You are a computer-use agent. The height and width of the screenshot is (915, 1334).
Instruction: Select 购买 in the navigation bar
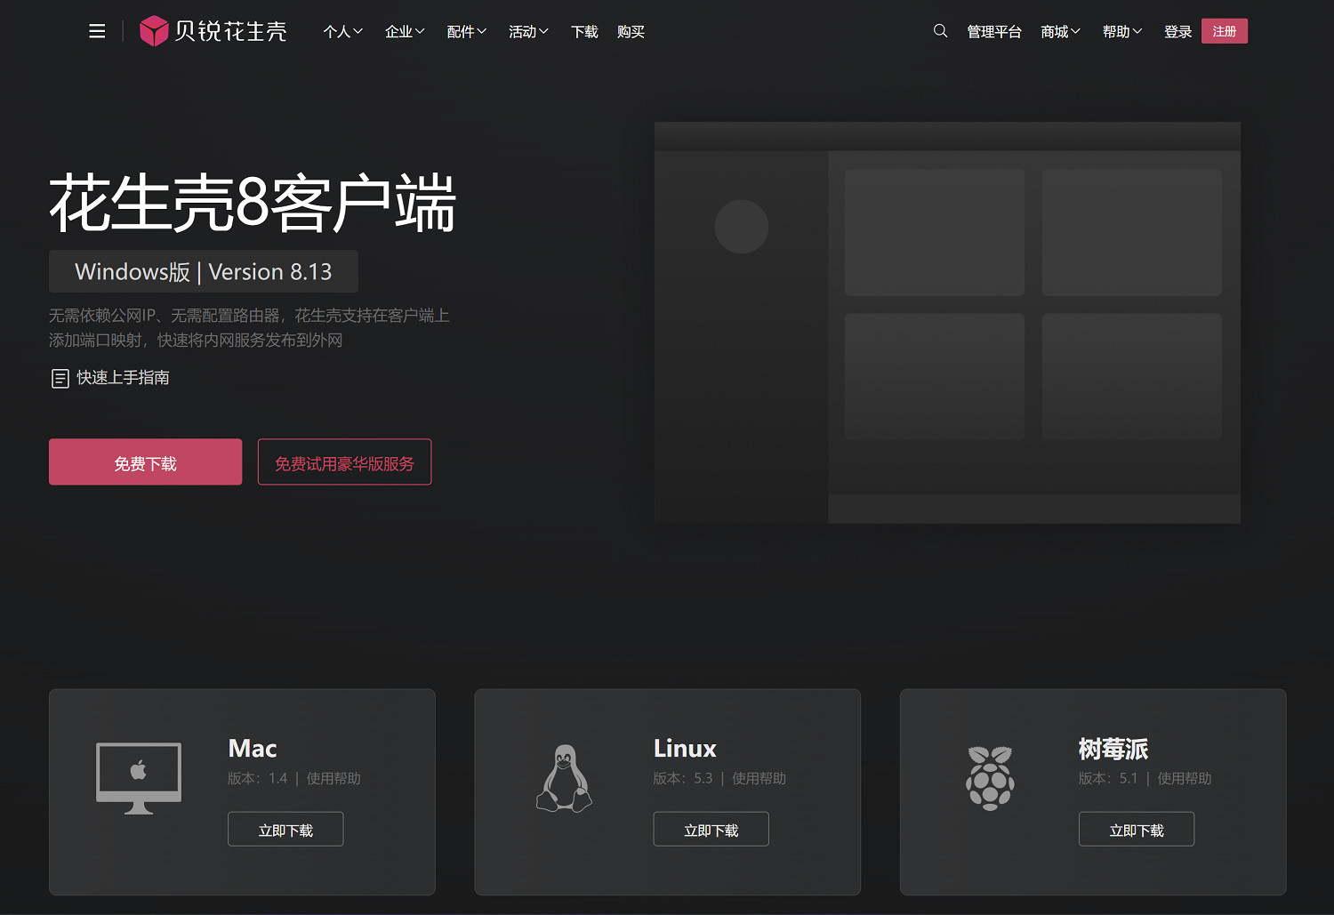coord(631,32)
